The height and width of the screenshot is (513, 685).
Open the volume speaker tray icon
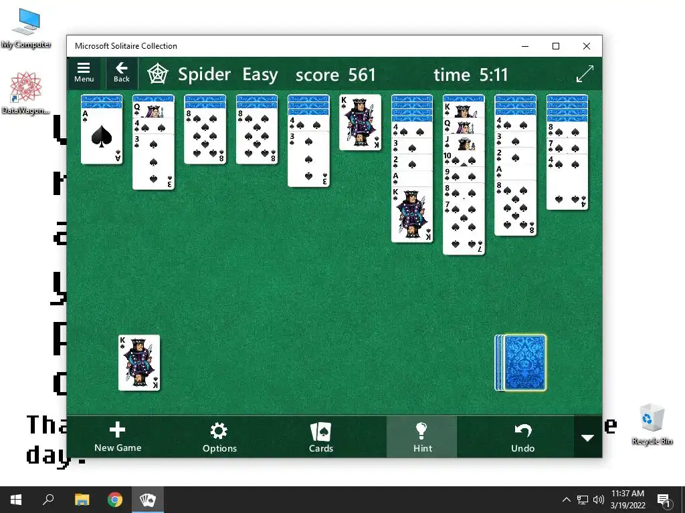point(599,500)
